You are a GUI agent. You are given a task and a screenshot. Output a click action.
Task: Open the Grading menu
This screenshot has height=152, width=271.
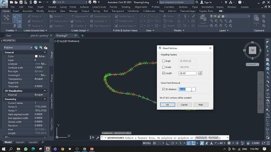tap(126, 7)
